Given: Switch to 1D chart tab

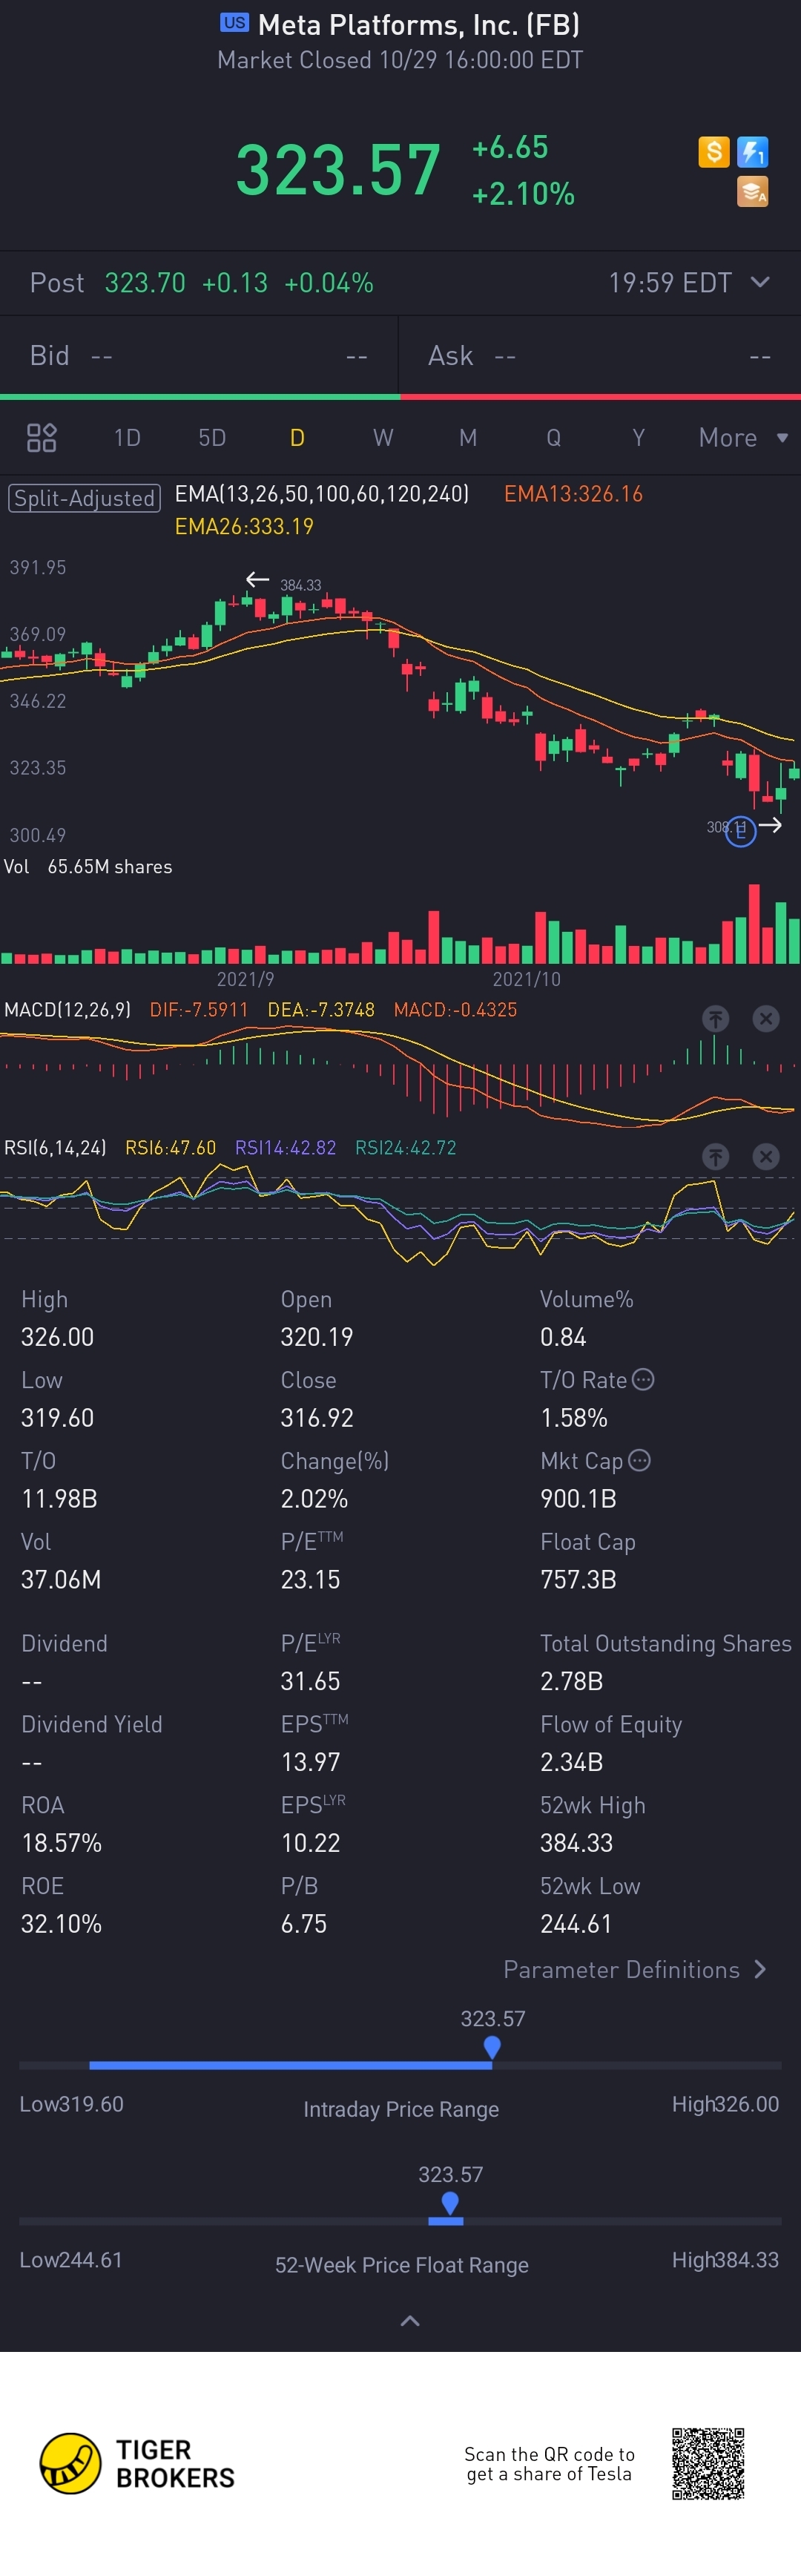Looking at the screenshot, I should click(x=127, y=437).
